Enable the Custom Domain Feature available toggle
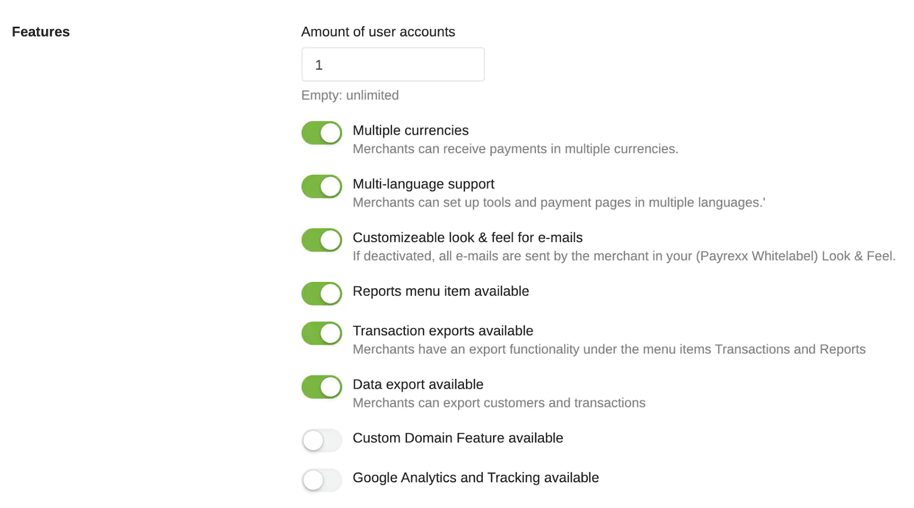 (x=322, y=441)
